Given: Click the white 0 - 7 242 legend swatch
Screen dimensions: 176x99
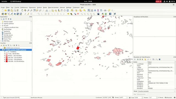Looking at the screenshot, I should point(7,52).
